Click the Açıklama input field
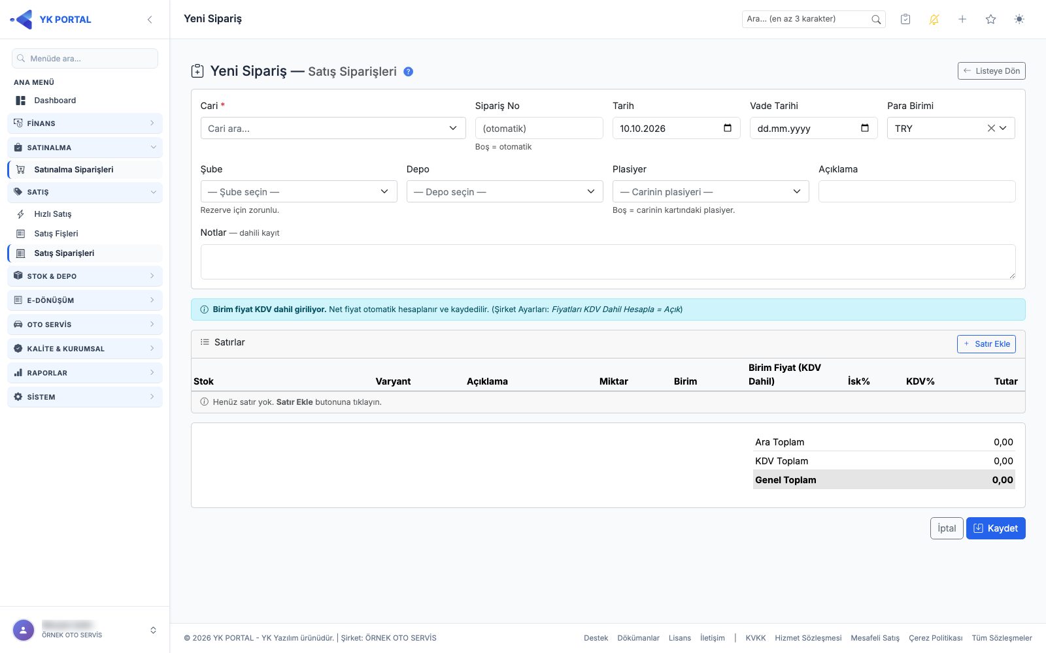The image size is (1046, 653). [x=917, y=191]
